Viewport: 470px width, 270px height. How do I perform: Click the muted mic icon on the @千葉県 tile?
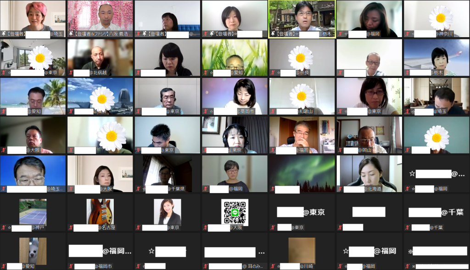pyautogui.click(x=139, y=188)
